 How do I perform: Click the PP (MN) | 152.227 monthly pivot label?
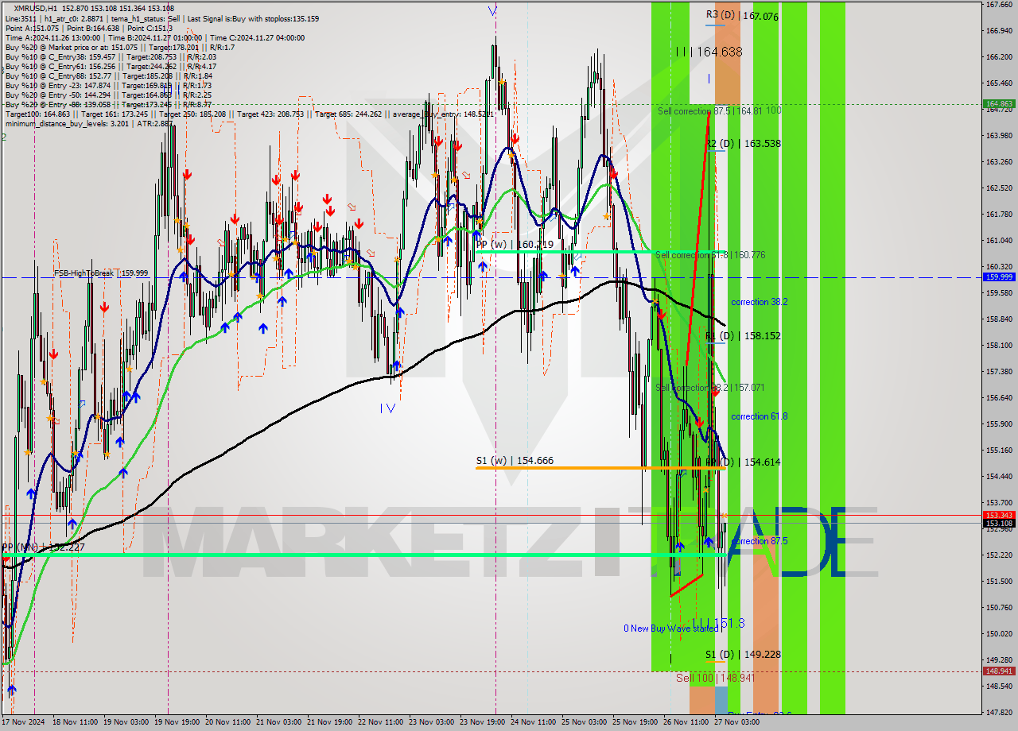[x=43, y=547]
